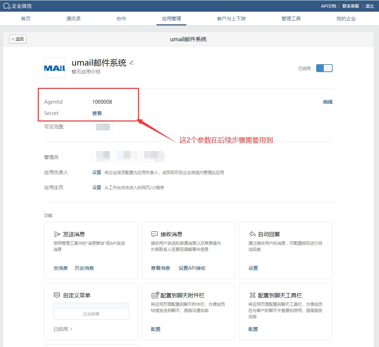This screenshot has height=347, width=379.
Task: Switch to the 通讯录 tab
Action: (73, 19)
